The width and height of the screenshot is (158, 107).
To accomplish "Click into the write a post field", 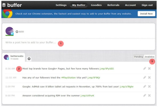I will click(79, 44).
